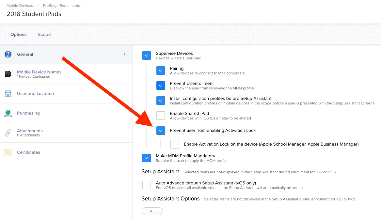Click Disallow the user from removing MDM profile text
The width and height of the screenshot is (381, 220).
(212, 88)
